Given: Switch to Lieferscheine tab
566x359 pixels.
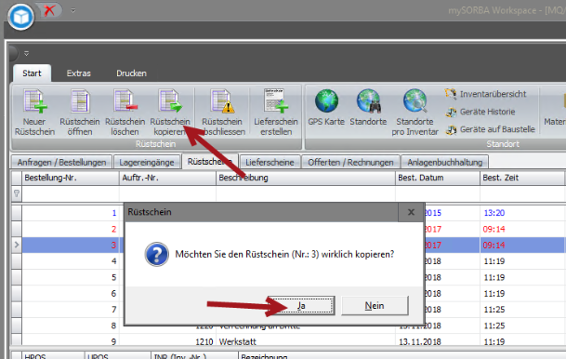Looking at the screenshot, I should pos(270,162).
